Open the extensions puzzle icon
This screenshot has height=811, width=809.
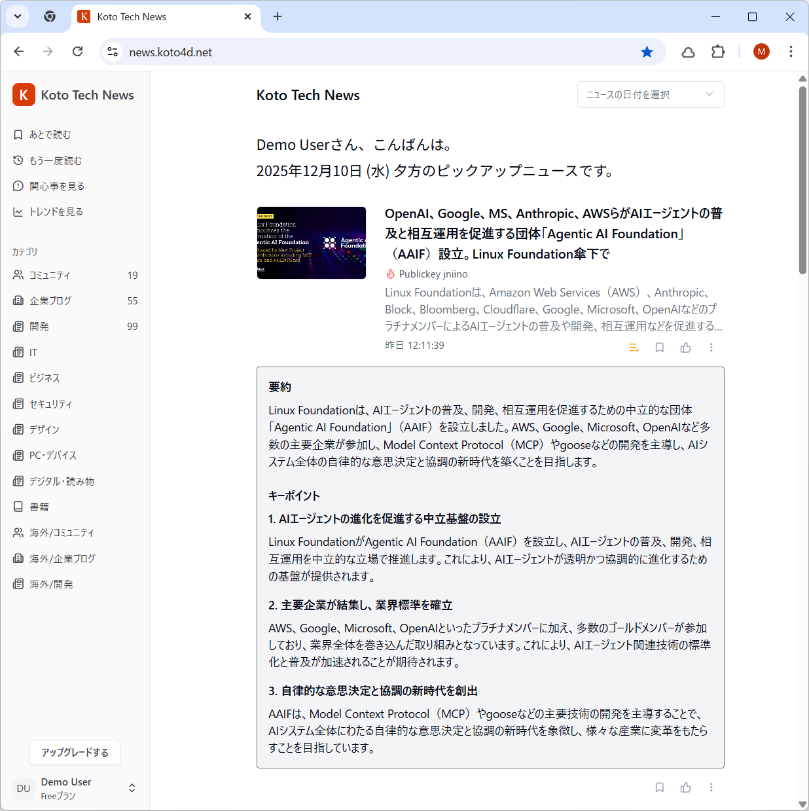pyautogui.click(x=718, y=52)
